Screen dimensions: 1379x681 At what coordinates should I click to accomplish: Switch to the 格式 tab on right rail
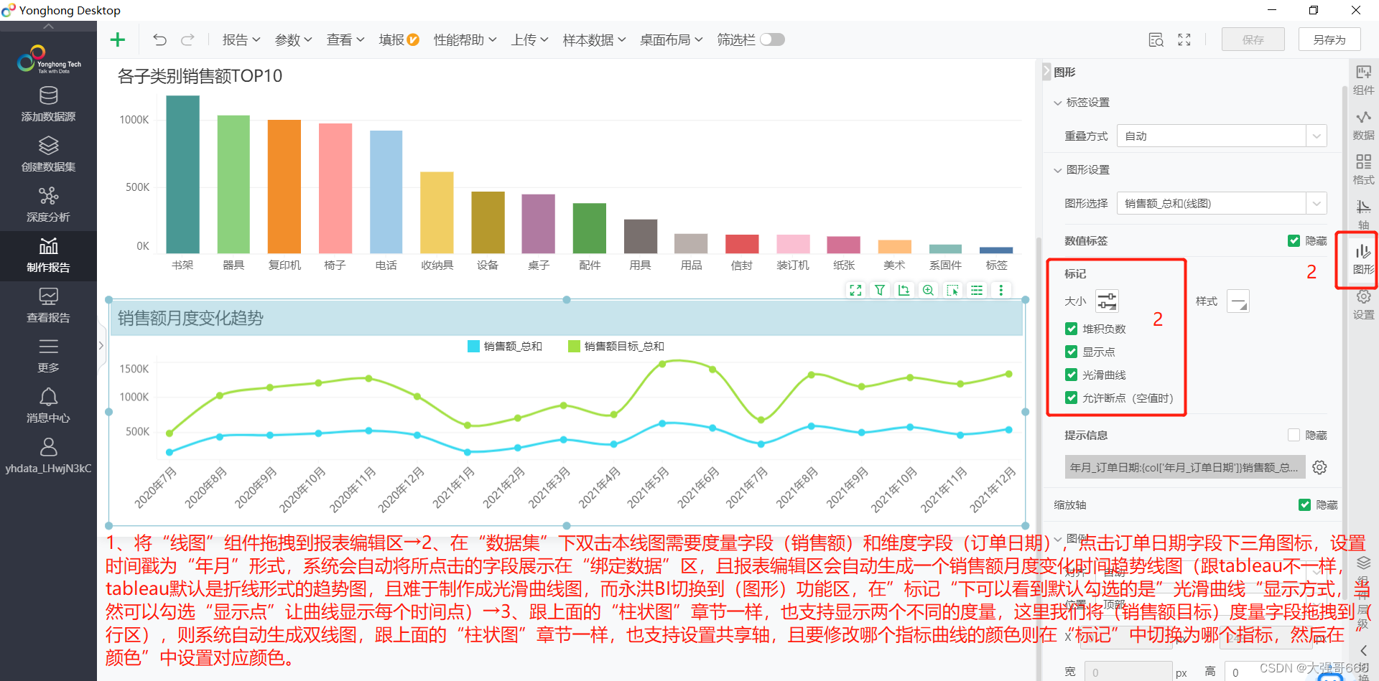[1363, 169]
